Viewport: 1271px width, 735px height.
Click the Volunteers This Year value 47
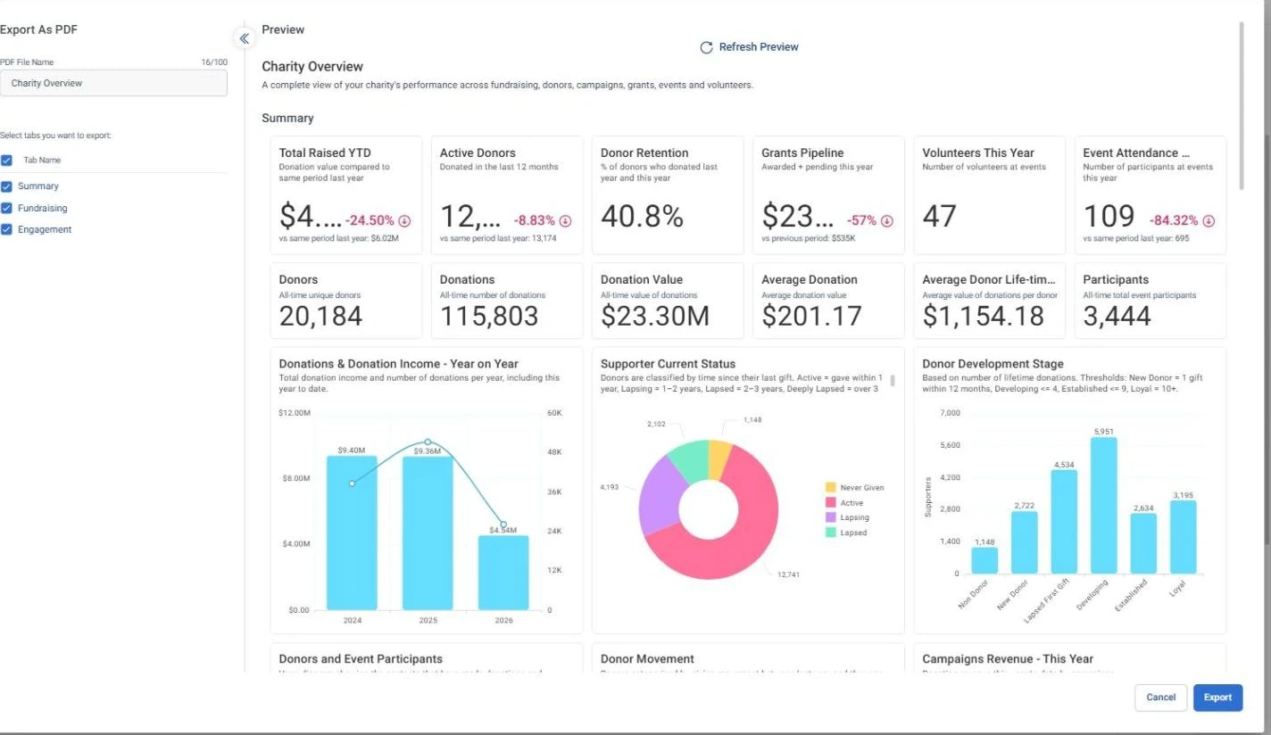click(939, 217)
